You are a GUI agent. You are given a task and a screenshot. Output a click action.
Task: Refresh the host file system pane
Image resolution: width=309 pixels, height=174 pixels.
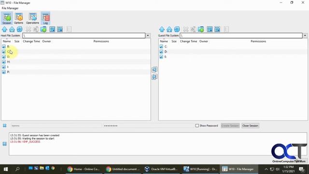pyautogui.click(x=19, y=29)
